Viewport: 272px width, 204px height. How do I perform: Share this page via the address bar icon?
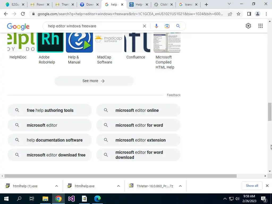(230, 14)
